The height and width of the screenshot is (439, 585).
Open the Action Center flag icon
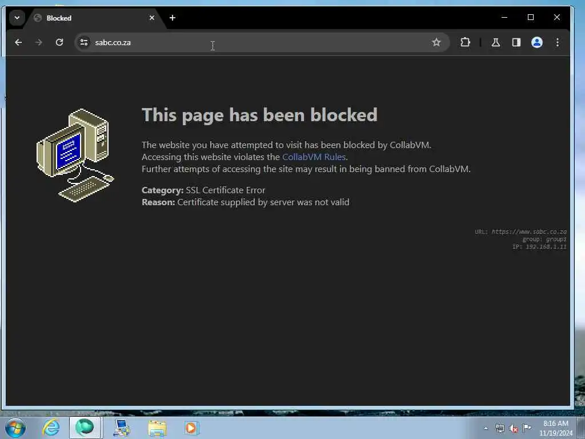click(527, 428)
